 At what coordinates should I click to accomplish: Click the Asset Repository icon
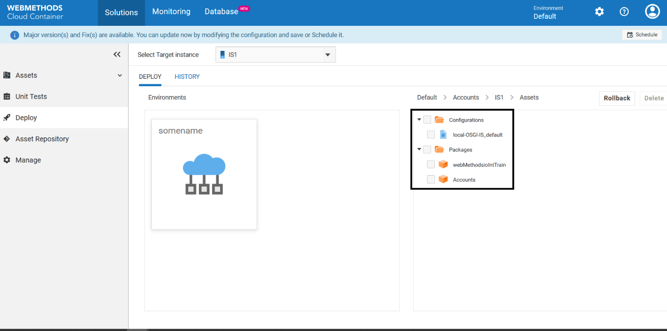[7, 139]
